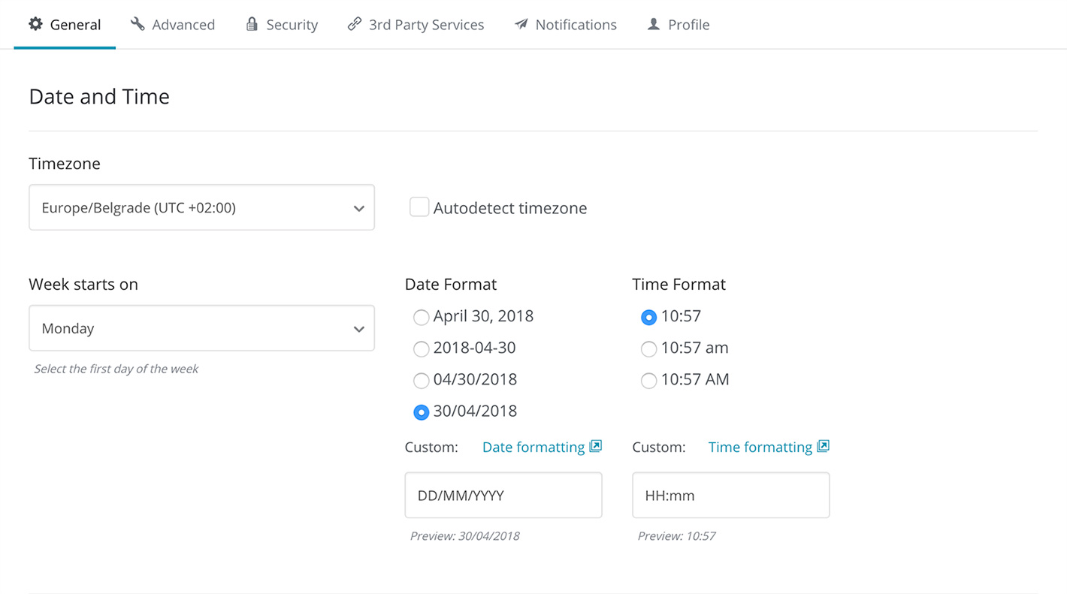Image resolution: width=1067 pixels, height=594 pixels.
Task: Open the Notifications tab
Action: pos(576,25)
